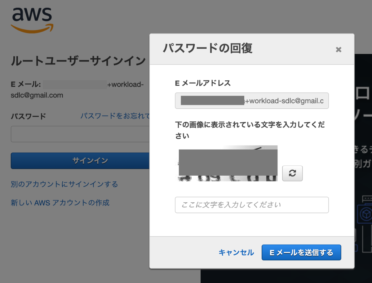Click the CAPTCHA refresh icon button
Screen dimensions: 372x283
click(x=292, y=173)
